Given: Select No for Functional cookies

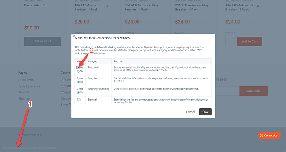Looking at the screenshot, I should [x=78, y=71].
